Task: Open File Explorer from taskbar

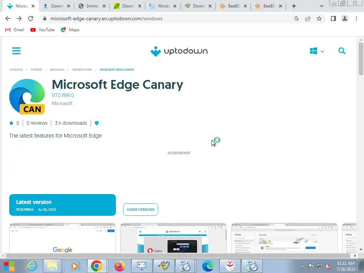Action: (x=53, y=266)
